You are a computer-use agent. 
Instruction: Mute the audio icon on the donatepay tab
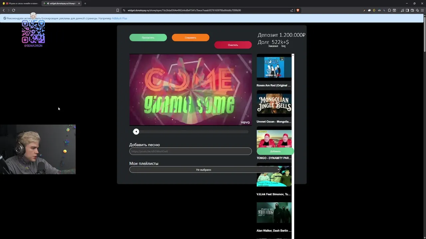(48, 3)
